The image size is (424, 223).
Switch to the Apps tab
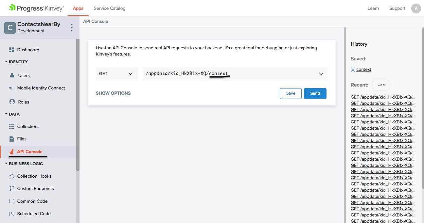click(78, 8)
